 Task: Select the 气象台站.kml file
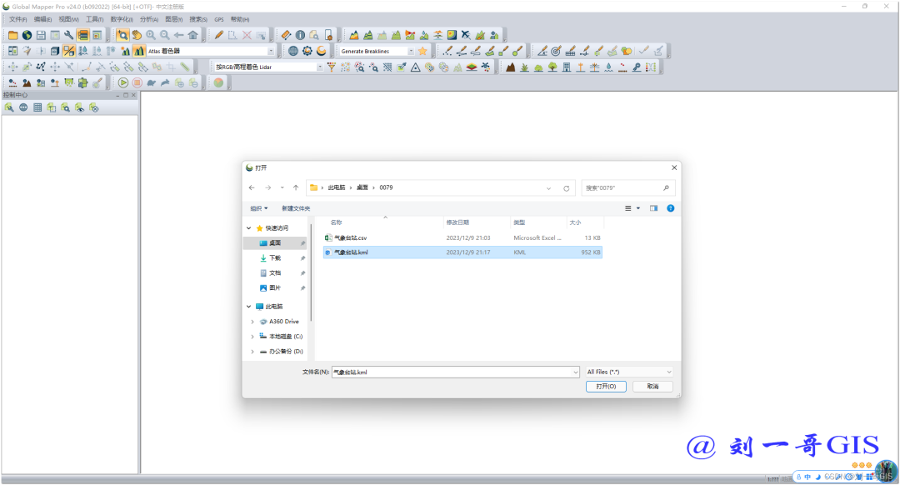coord(462,252)
